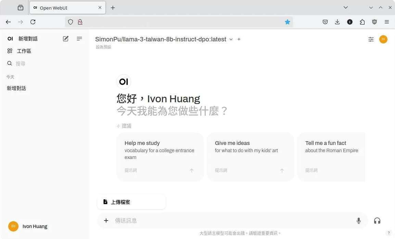Click the tracking protection shield icon
This screenshot has width=395, height=239.
(x=71, y=22)
